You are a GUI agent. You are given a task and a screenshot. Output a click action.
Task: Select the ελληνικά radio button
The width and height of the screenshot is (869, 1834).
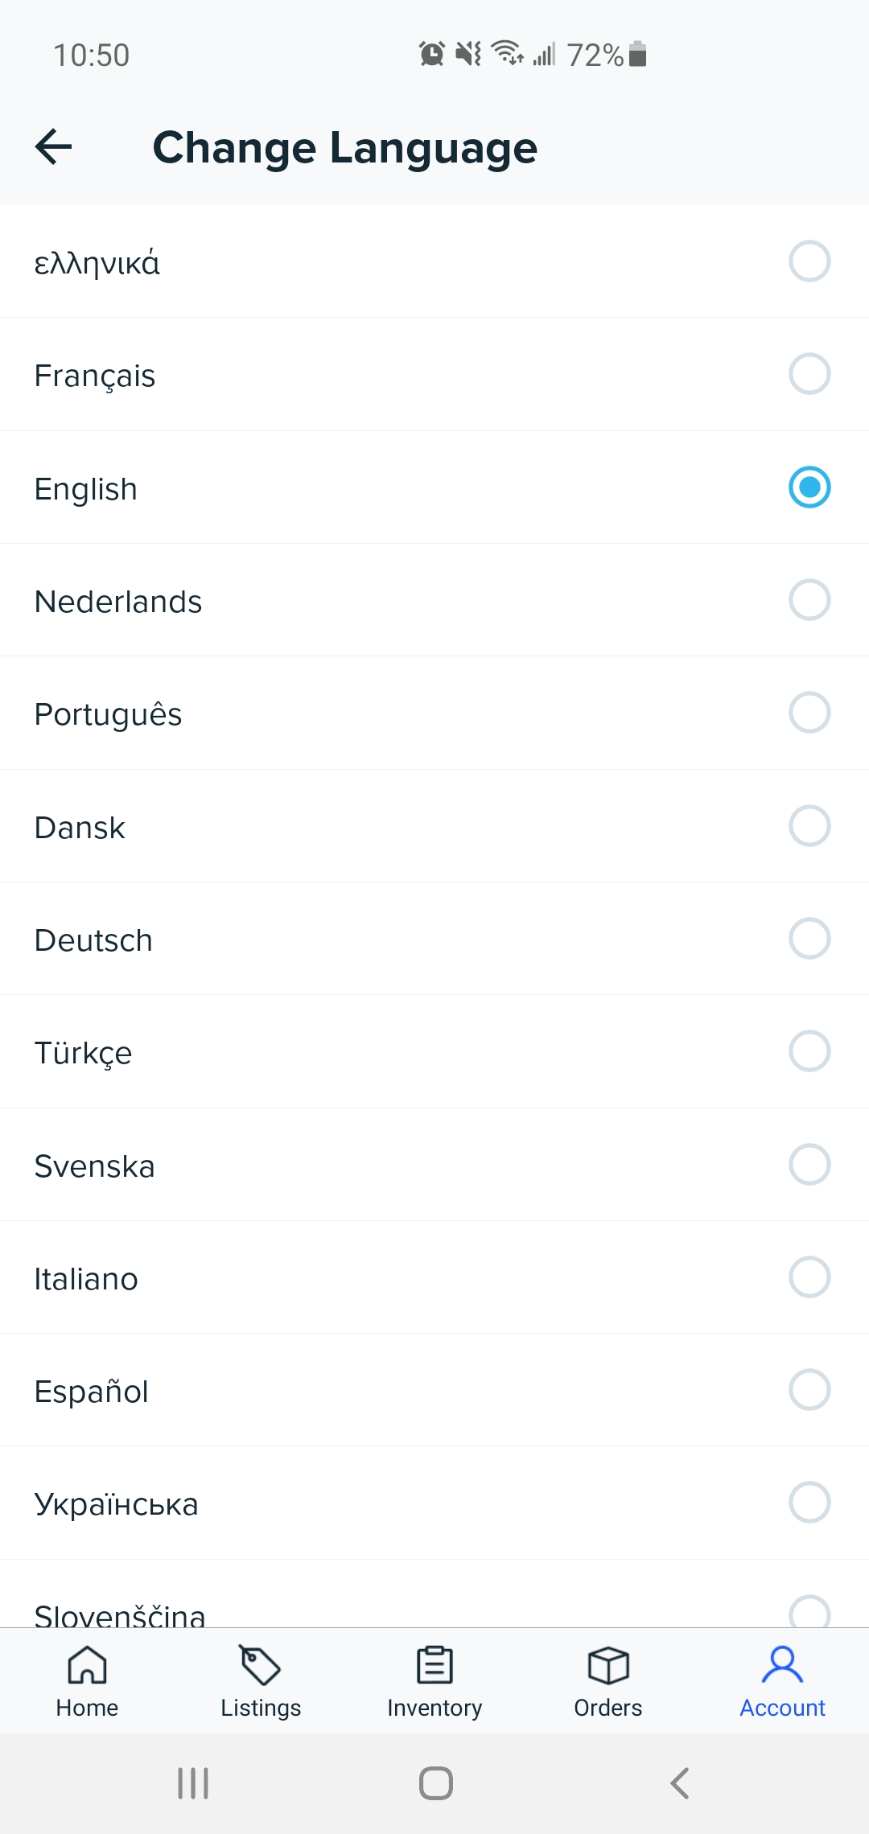point(809,261)
